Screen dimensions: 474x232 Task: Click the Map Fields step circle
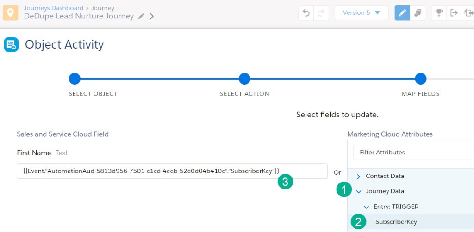tap(420, 79)
